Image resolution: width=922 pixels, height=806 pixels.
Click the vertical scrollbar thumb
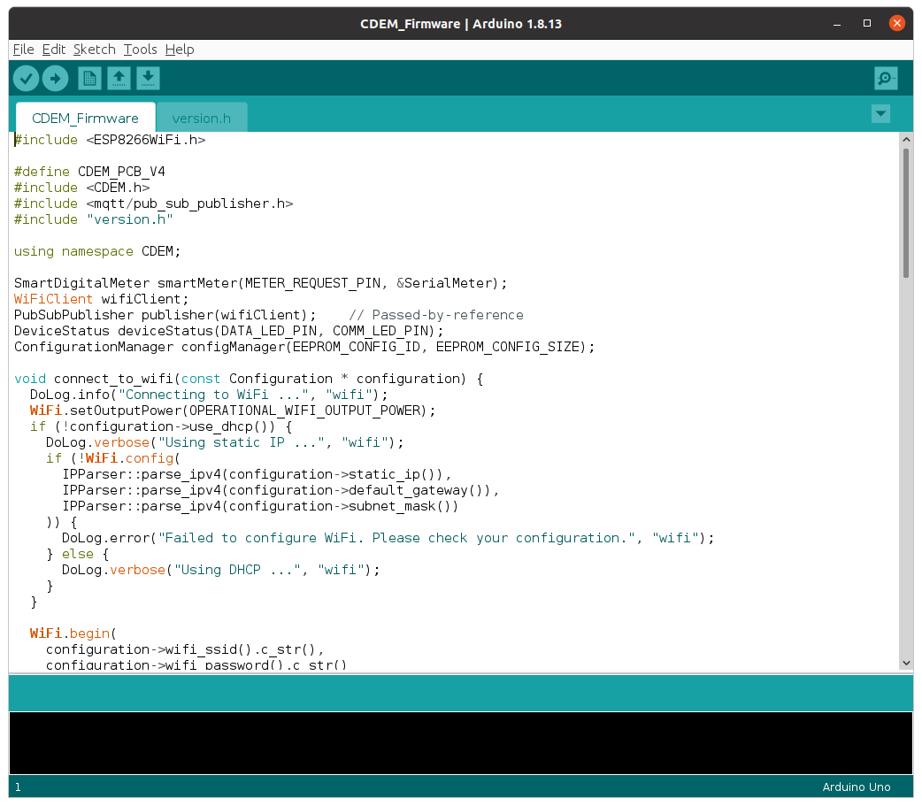[x=906, y=212]
